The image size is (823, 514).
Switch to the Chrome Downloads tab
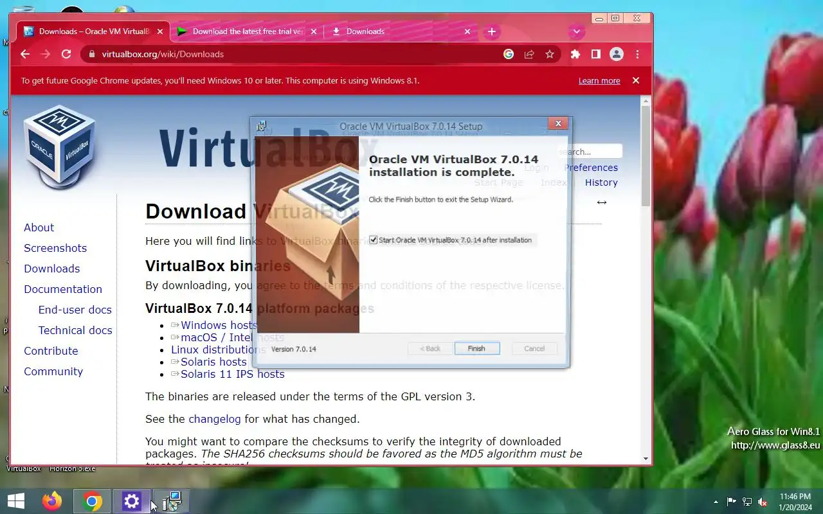402,31
